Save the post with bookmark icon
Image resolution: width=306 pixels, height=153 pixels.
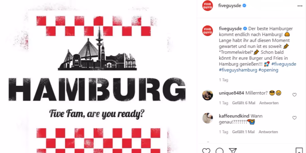click(x=299, y=151)
